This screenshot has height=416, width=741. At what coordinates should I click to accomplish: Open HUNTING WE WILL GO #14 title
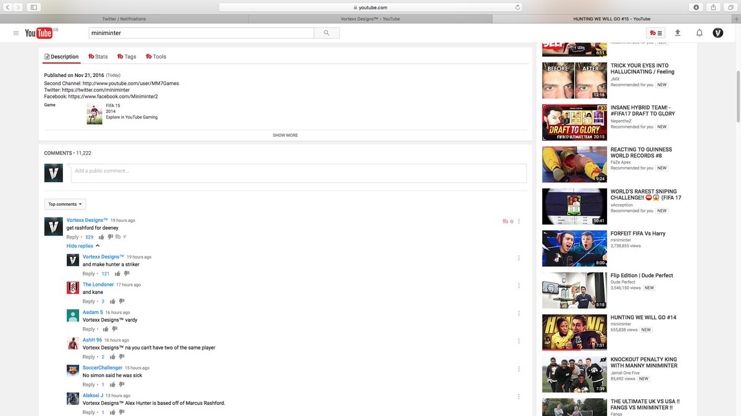pyautogui.click(x=643, y=317)
